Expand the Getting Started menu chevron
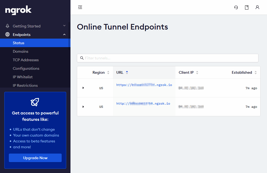267x173 pixels. [64, 26]
